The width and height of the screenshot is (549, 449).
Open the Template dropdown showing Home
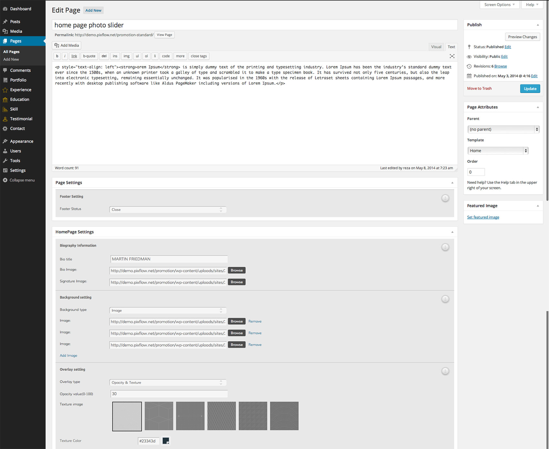(x=497, y=151)
